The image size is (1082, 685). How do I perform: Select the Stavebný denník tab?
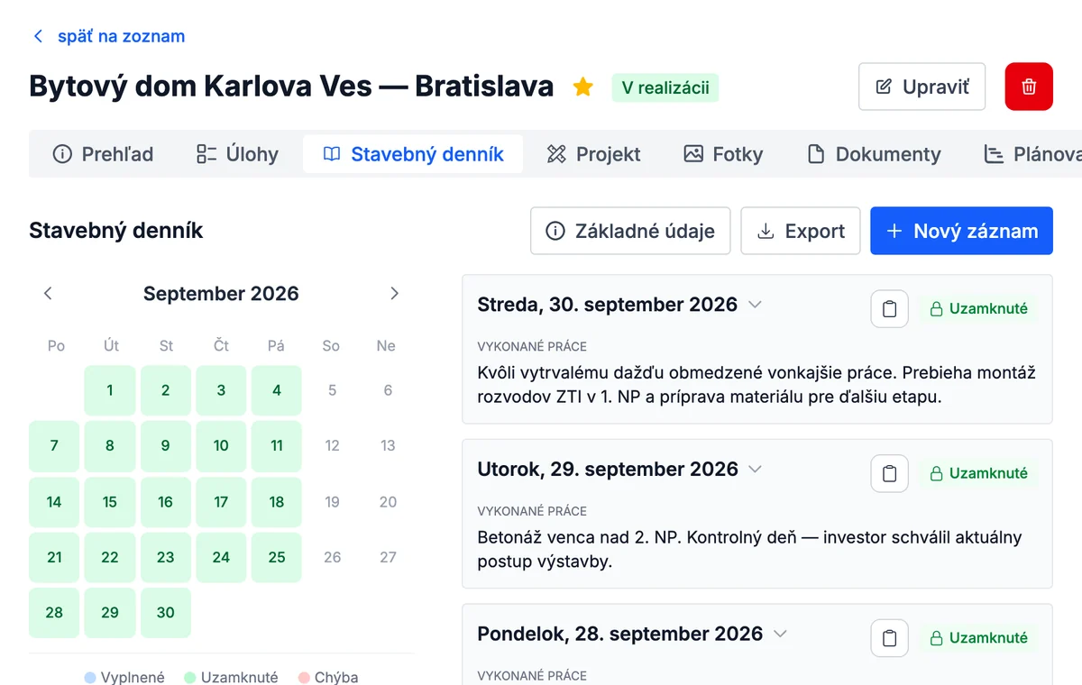pyautogui.click(x=413, y=154)
